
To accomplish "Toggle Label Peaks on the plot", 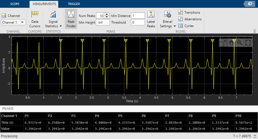I will pos(151,19).
